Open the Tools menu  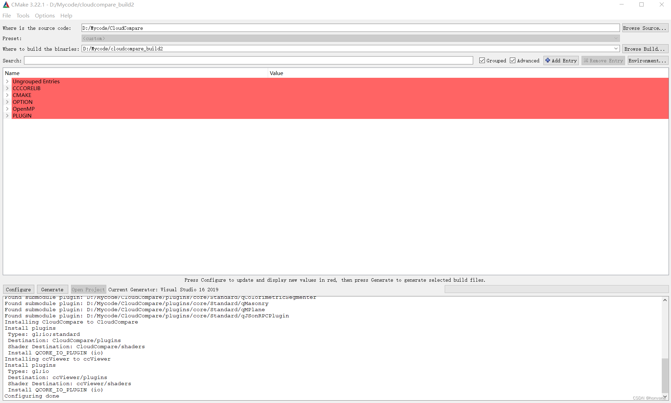(x=23, y=16)
